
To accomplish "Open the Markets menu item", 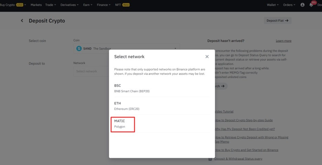I will tap(36, 5).
